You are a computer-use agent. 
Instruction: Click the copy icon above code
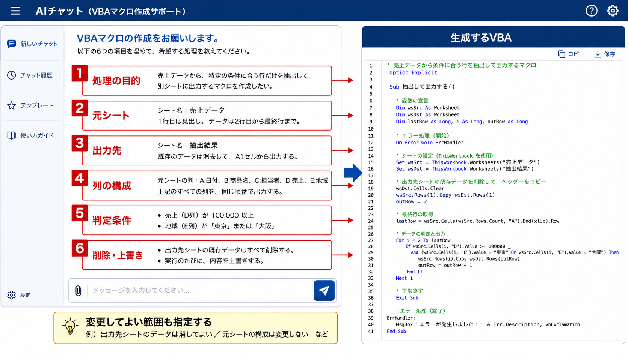click(x=561, y=54)
